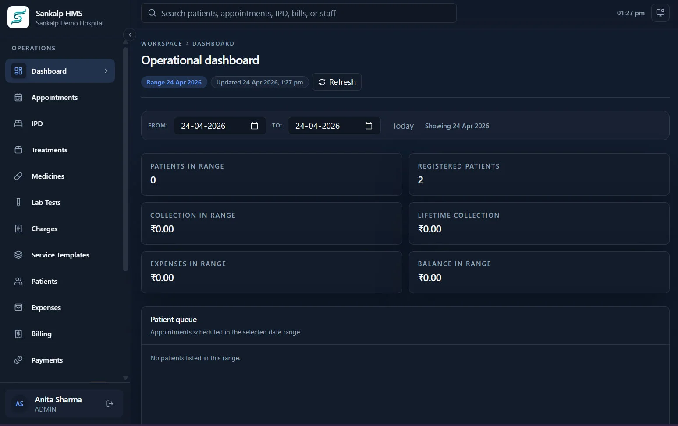Click the monitor icon in the top bar
This screenshot has height=426, width=678.
pyautogui.click(x=660, y=13)
